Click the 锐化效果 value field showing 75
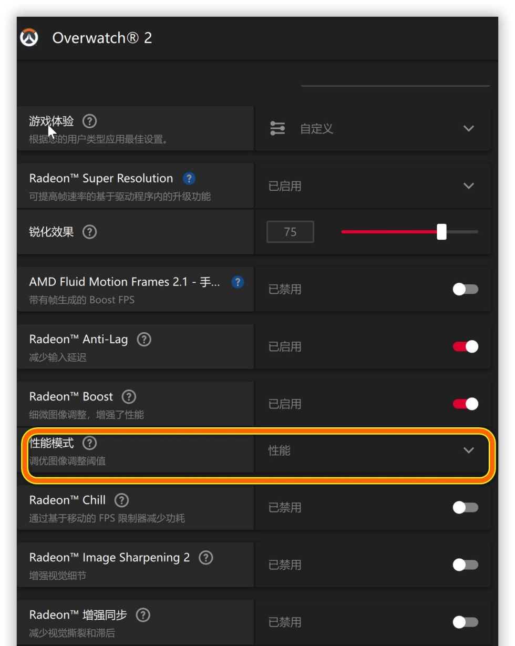 click(290, 232)
